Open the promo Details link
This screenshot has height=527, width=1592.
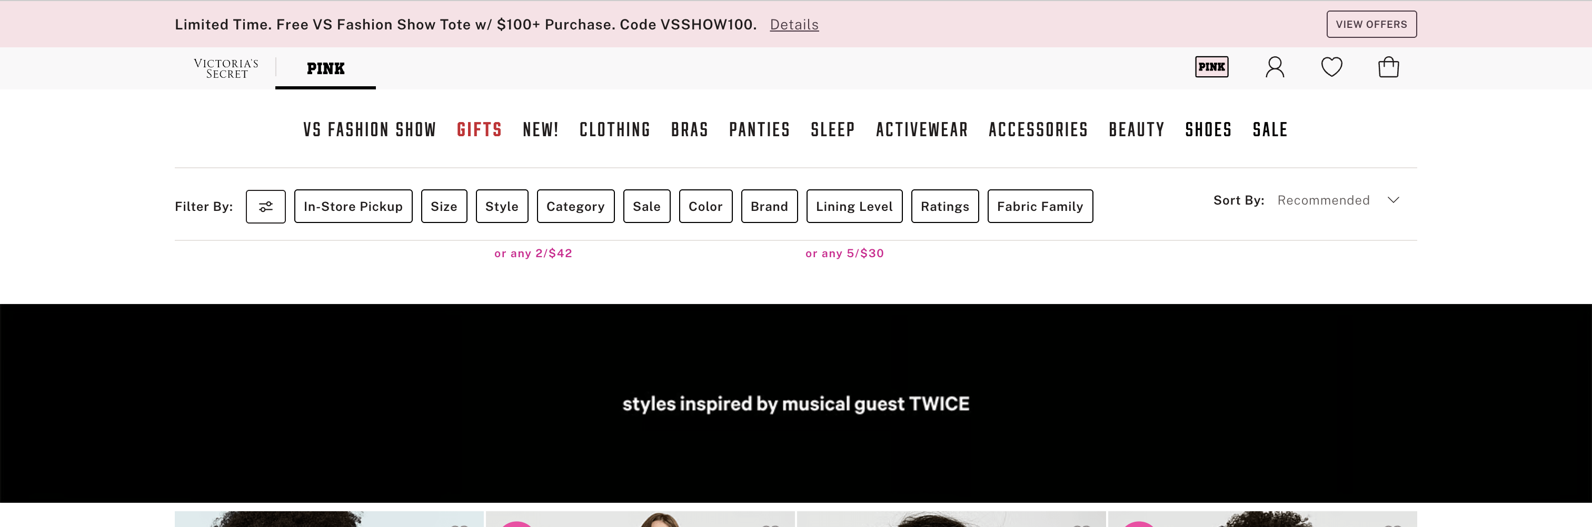pyautogui.click(x=793, y=25)
